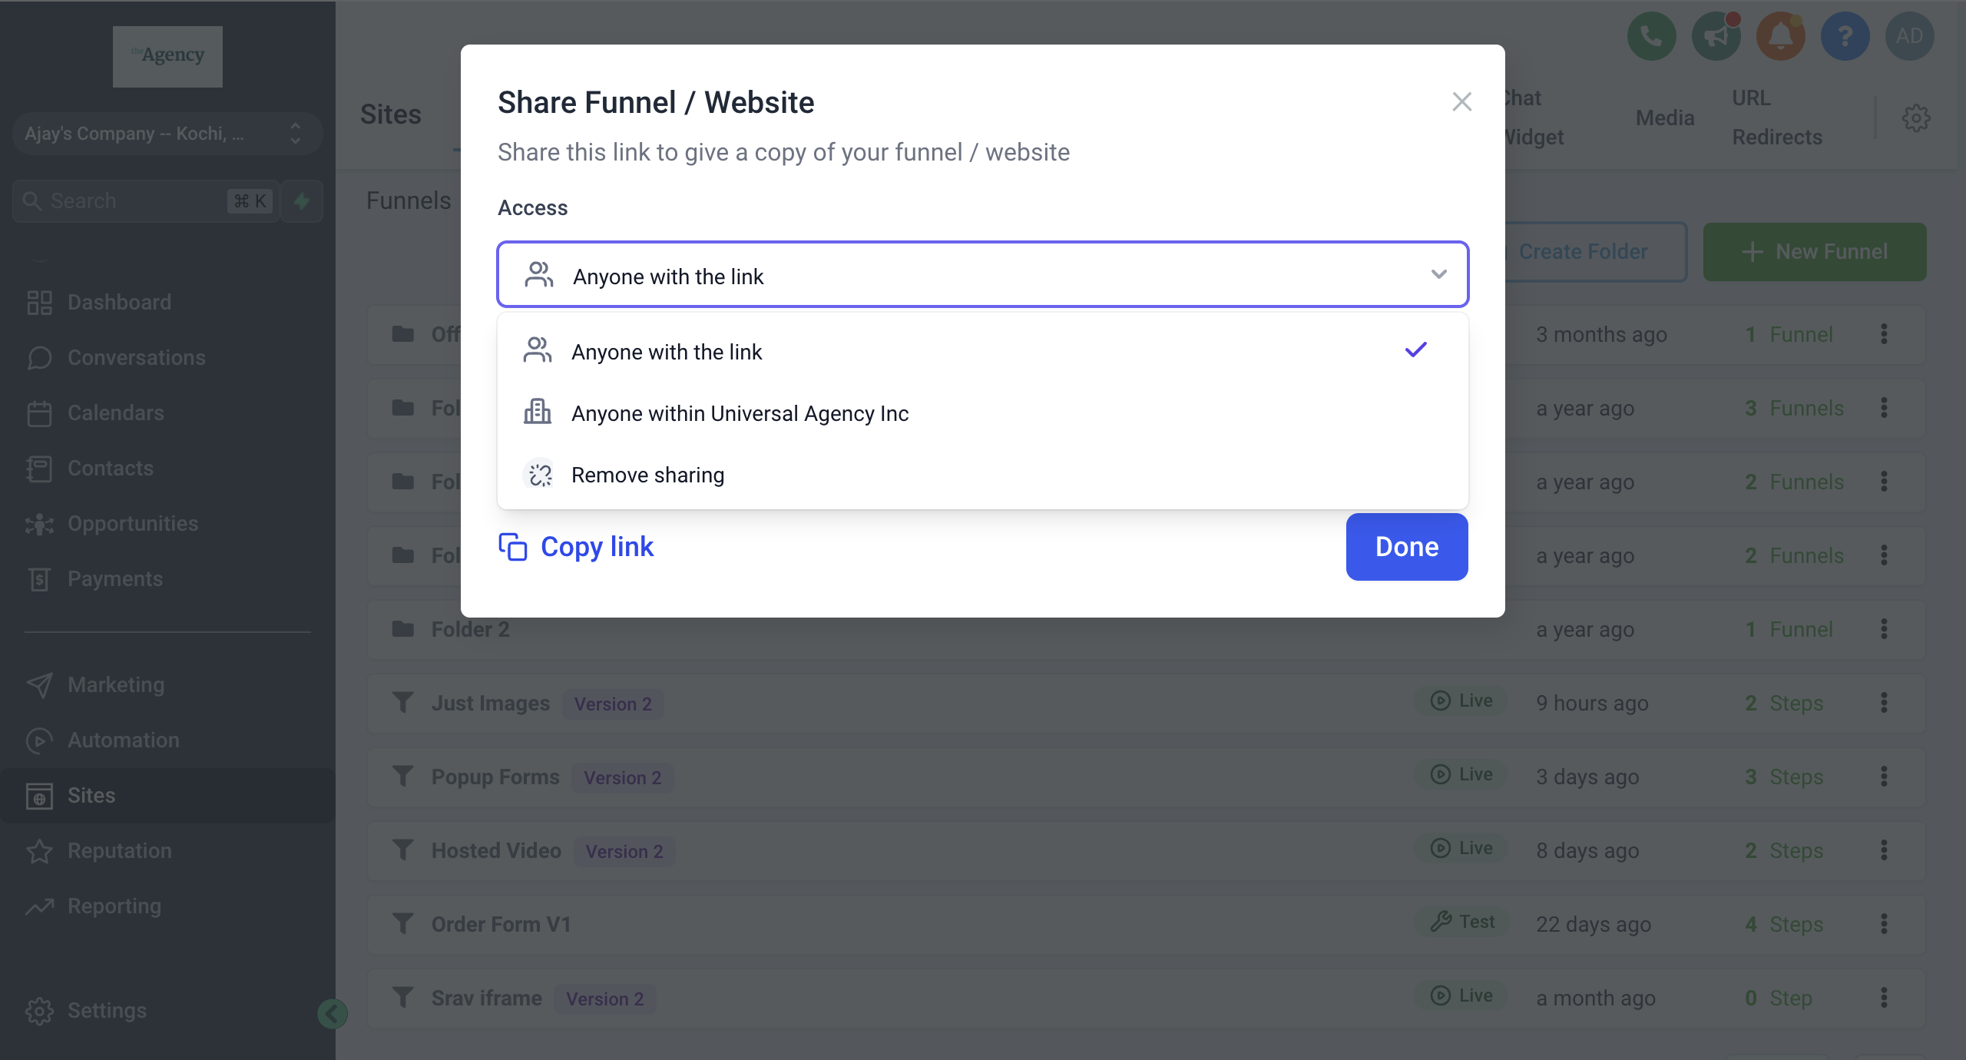Open three-dot menu for Just Images funnel
The width and height of the screenshot is (1966, 1060).
(x=1884, y=703)
